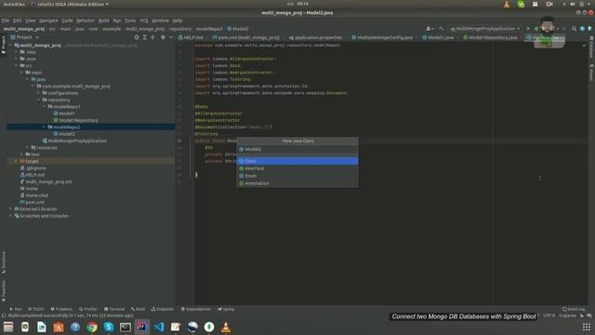
Task: Open the Endpoints tool window
Action: point(163,309)
